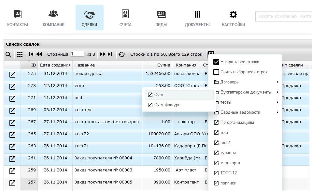Viewport: 312px width, 191px height.
Task: Jump to the last page of deals
Action: coord(110,54)
